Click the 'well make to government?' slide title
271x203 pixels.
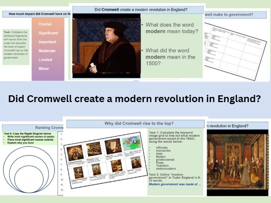point(229,14)
